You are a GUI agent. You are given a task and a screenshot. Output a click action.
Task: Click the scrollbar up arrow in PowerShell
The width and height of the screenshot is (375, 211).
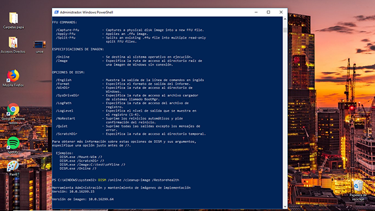click(x=285, y=19)
